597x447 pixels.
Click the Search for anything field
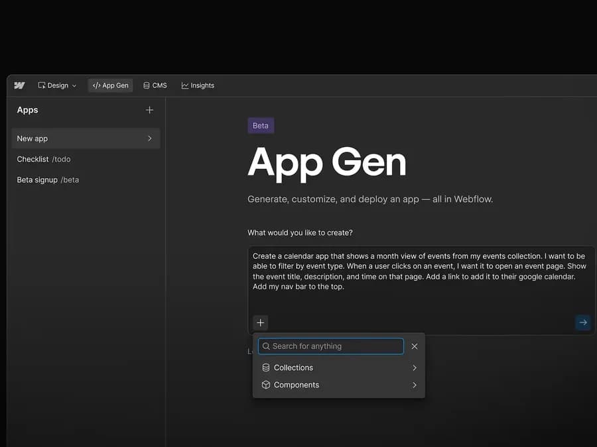pyautogui.click(x=331, y=346)
